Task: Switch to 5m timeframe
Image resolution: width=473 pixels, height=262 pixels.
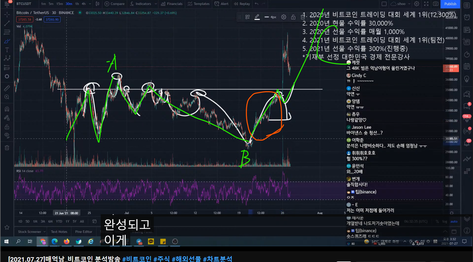Action: tap(51, 4)
